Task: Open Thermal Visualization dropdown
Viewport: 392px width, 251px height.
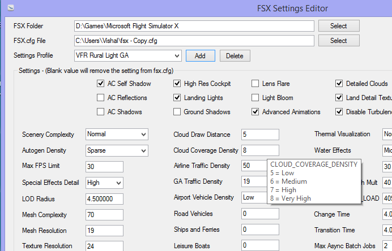Action: point(387,134)
